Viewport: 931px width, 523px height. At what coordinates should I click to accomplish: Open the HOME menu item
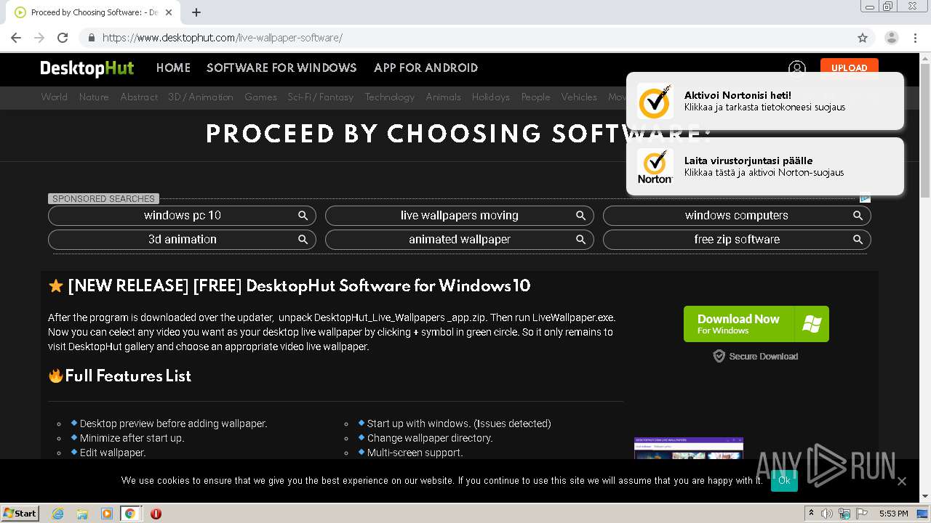pos(173,68)
